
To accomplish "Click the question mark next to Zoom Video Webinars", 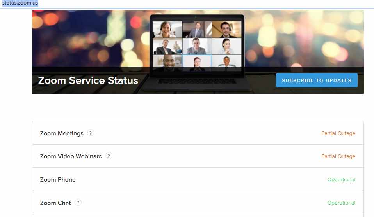I will point(109,156).
